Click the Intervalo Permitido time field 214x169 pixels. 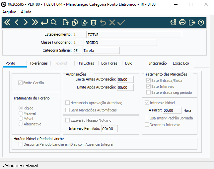point(109,129)
